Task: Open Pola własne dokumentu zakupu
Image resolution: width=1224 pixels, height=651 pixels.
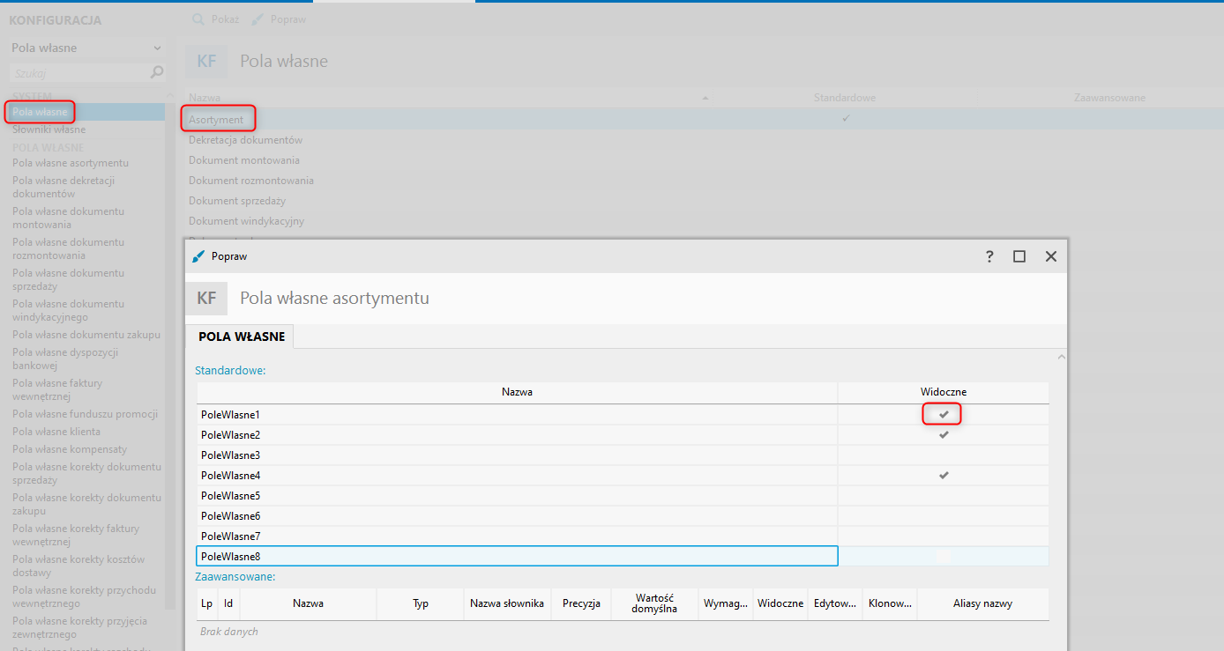Action: pyautogui.click(x=86, y=335)
